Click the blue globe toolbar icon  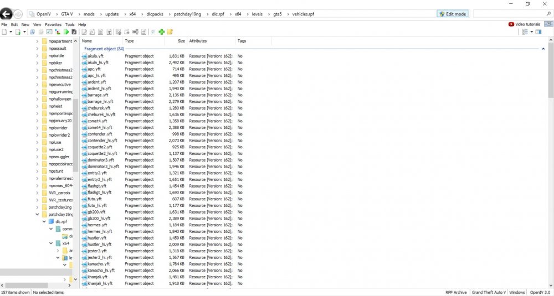point(32,32)
